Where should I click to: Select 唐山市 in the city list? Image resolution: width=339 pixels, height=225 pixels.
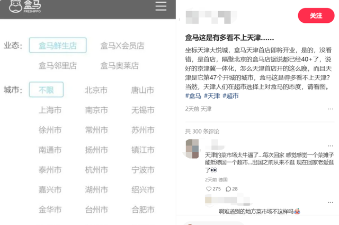(142, 90)
